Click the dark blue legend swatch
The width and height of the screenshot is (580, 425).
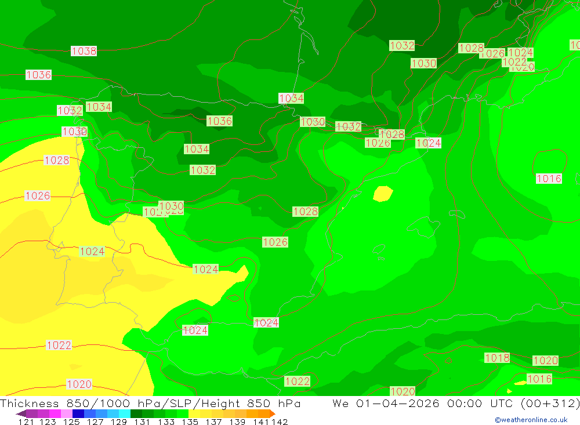78,413
